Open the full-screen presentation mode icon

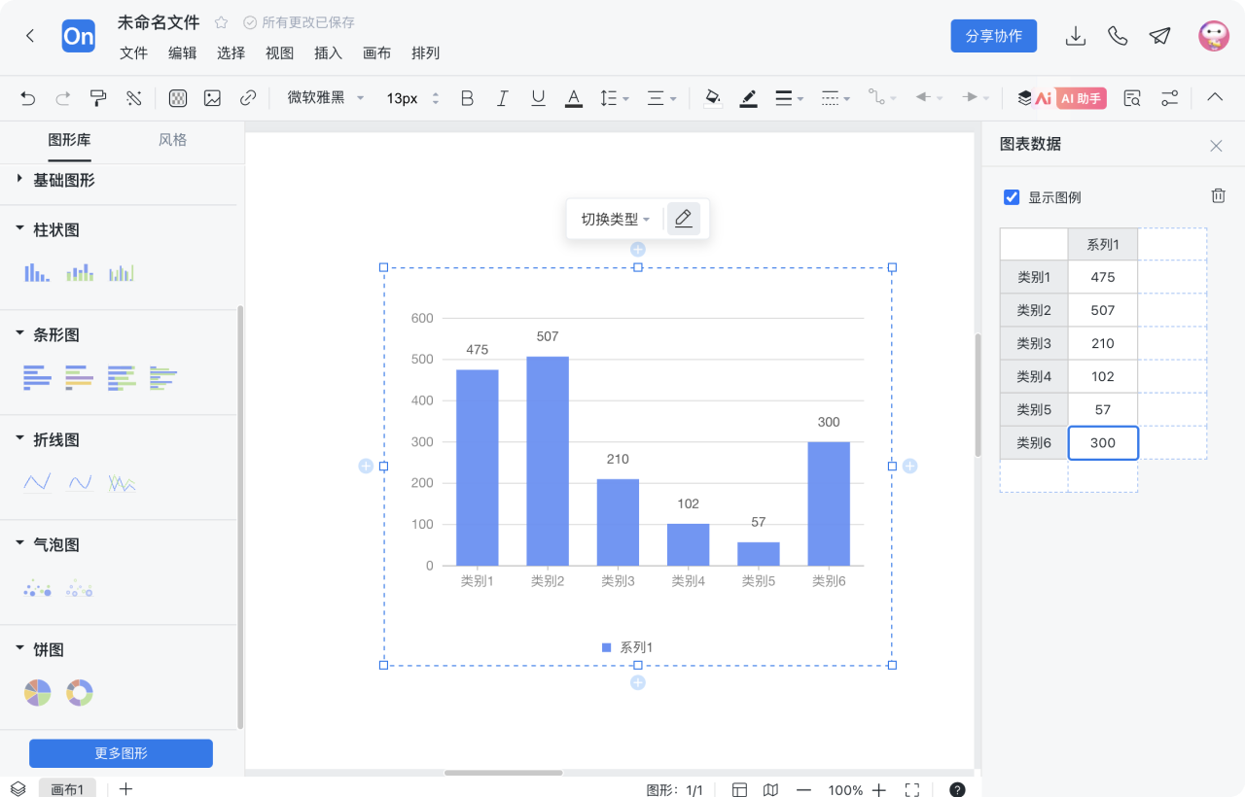(x=911, y=789)
